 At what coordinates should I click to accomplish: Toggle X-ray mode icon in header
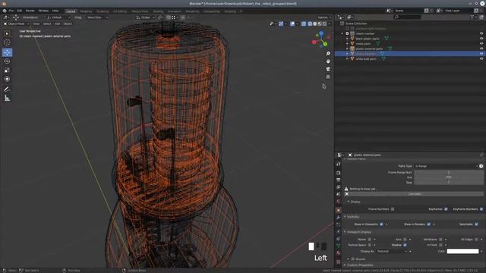point(304,24)
